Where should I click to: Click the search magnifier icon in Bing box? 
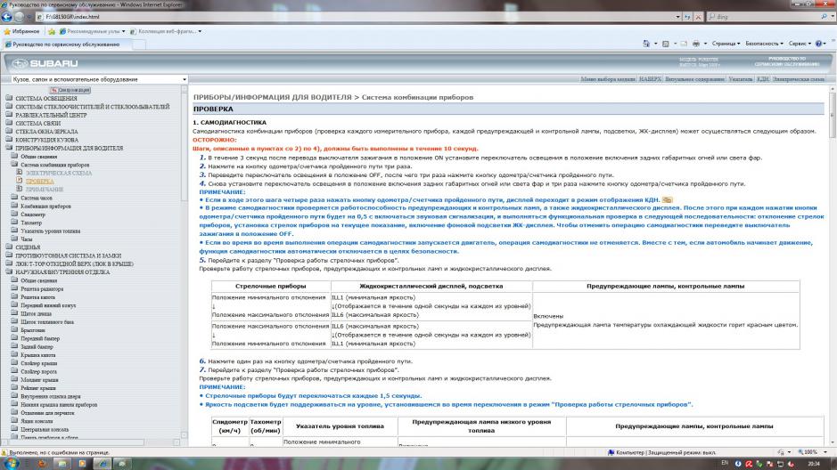coord(824,17)
